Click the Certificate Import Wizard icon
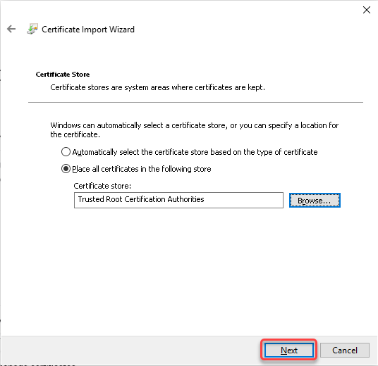Screen dimensions: 378x366 tap(32, 29)
